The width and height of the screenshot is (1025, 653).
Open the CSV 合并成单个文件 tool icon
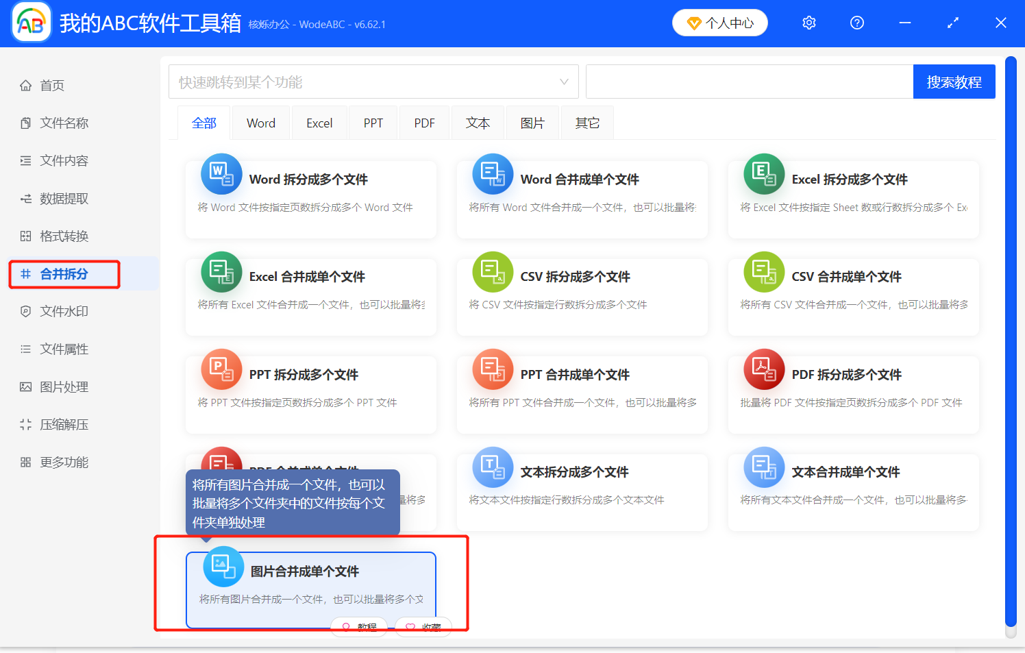[x=764, y=272]
